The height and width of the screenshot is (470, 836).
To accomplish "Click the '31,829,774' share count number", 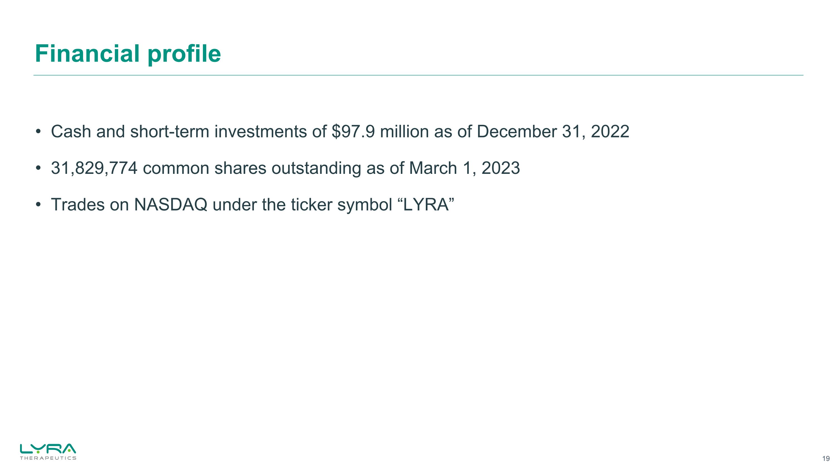I will pyautogui.click(x=94, y=168).
